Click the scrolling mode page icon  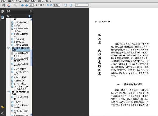pyautogui.click(x=66, y=5)
